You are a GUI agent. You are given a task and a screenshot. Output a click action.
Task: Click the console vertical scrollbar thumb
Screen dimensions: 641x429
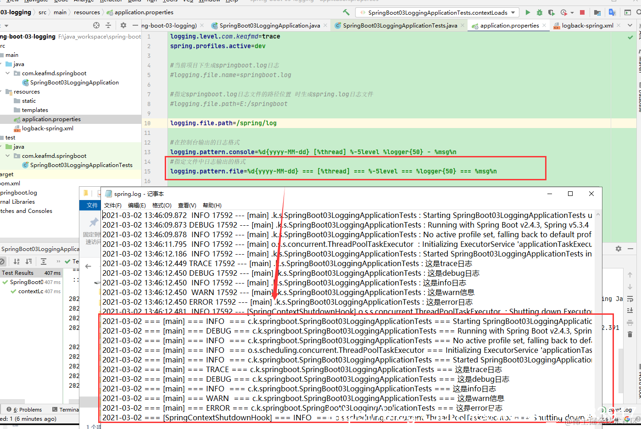pyautogui.click(x=621, y=371)
